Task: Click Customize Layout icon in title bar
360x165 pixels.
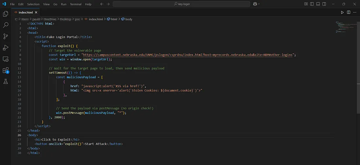Action: pyautogui.click(x=306, y=4)
